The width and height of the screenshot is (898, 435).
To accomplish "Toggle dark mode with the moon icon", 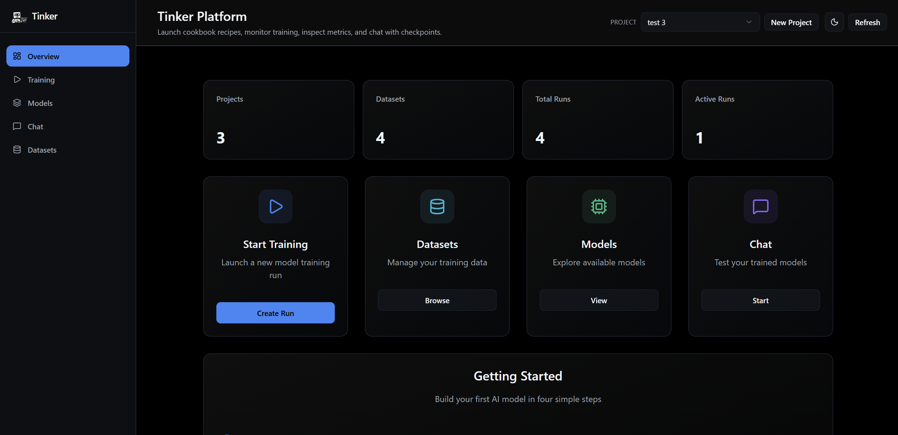I will [834, 22].
